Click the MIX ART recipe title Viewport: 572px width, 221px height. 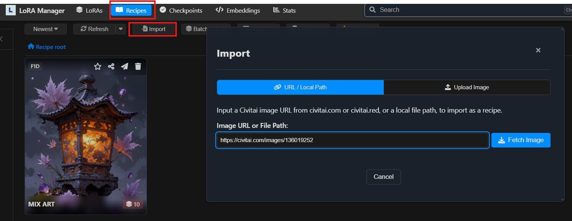(41, 204)
